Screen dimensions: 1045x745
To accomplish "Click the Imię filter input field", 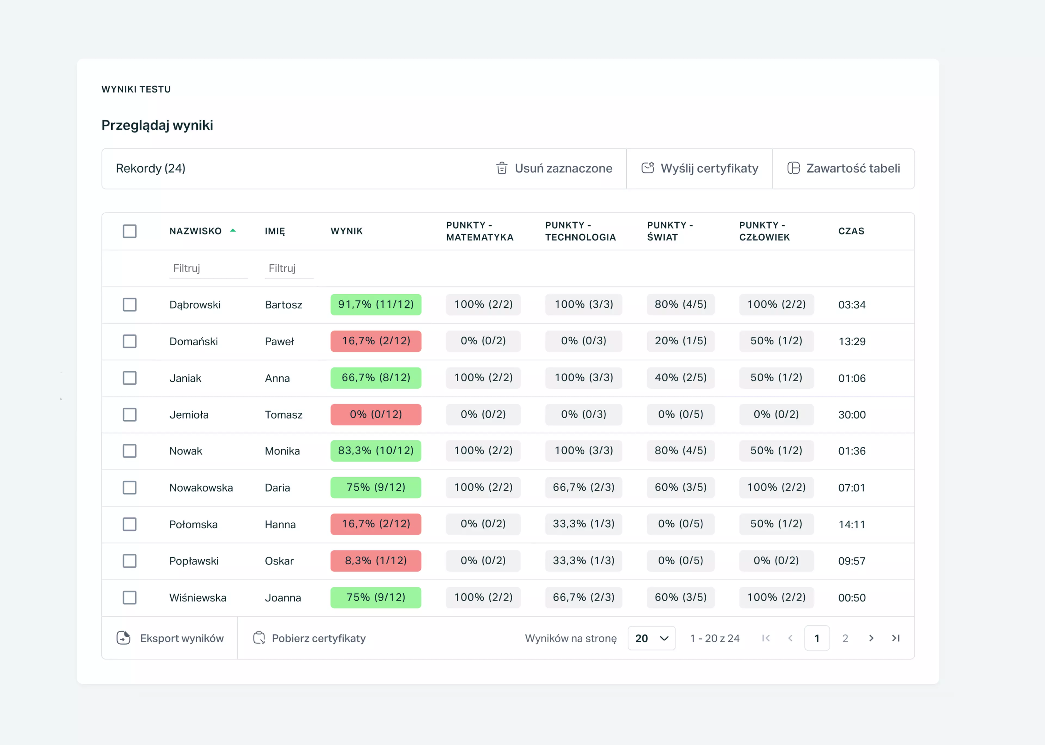I will [x=289, y=268].
